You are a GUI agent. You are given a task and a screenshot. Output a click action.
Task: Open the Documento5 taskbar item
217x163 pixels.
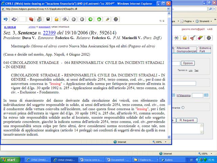coord(118,160)
